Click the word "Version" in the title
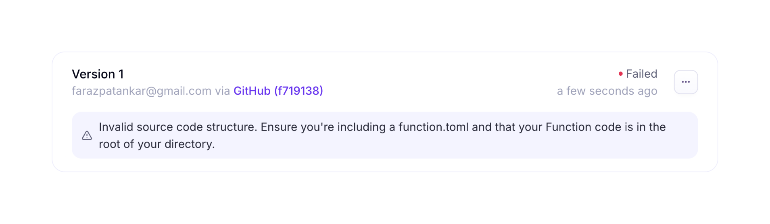Screen dimensions: 770x224 click(93, 74)
